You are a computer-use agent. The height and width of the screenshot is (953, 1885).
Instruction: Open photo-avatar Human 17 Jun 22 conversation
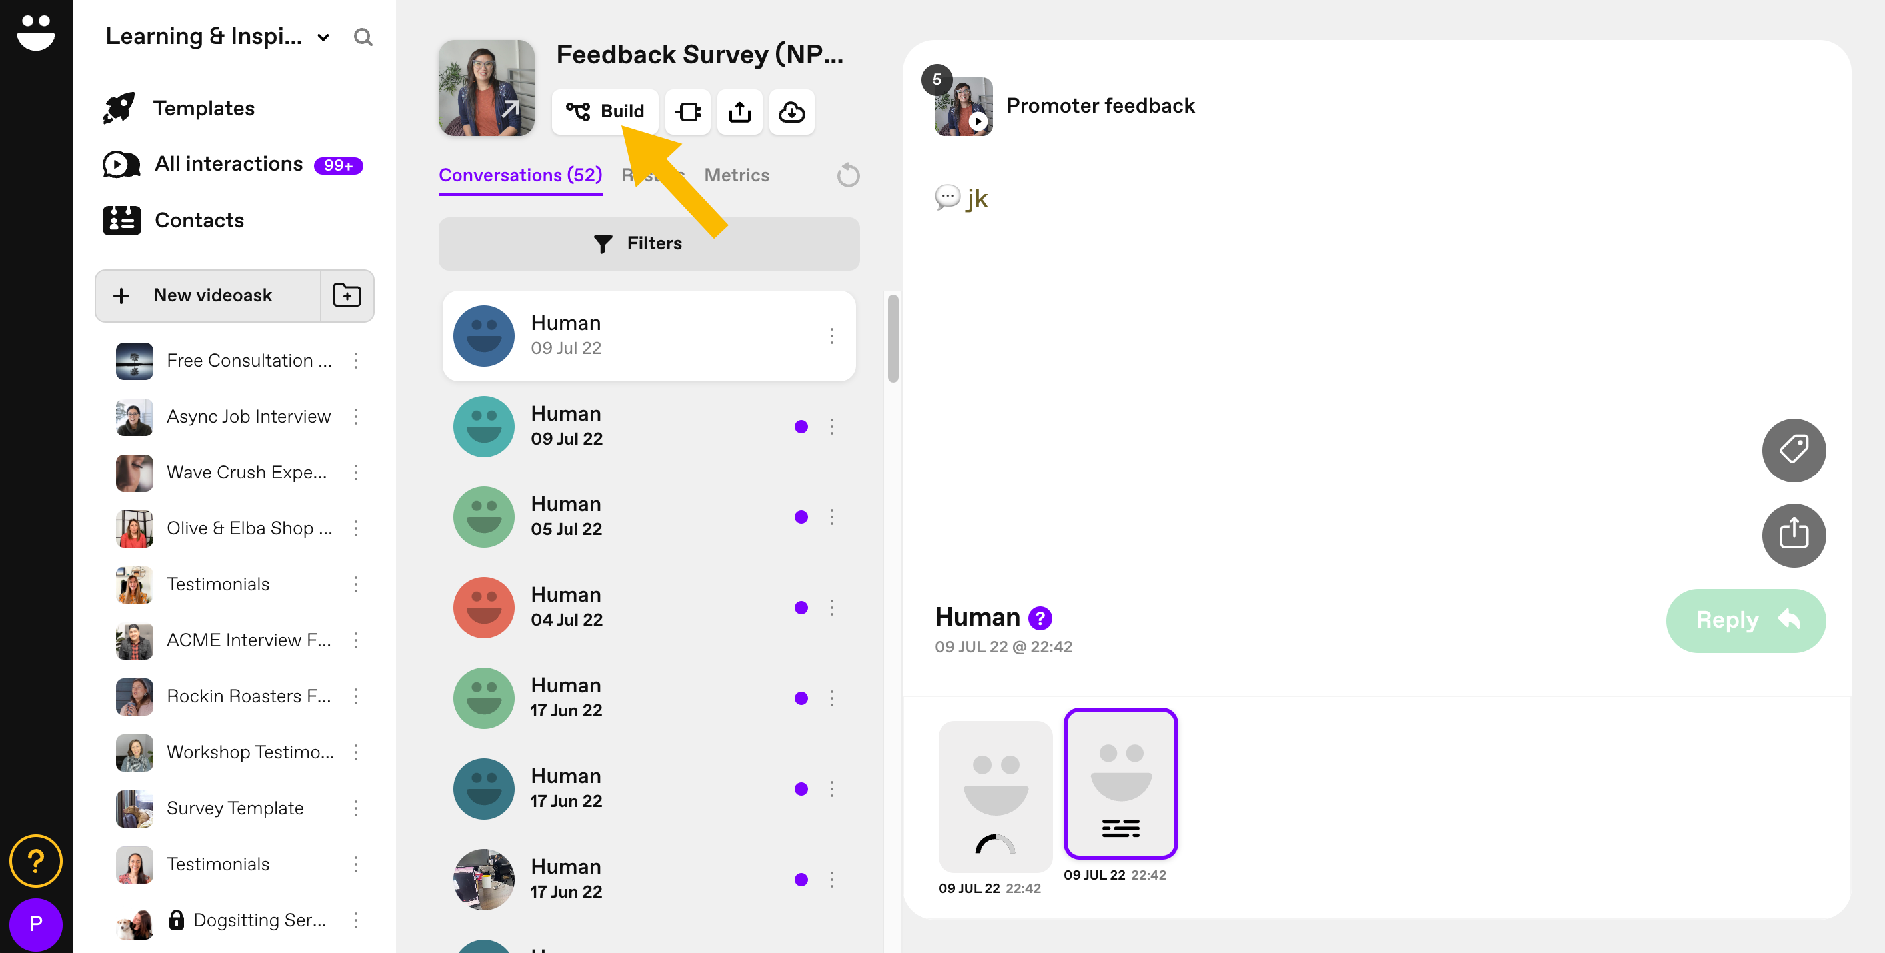click(x=649, y=880)
